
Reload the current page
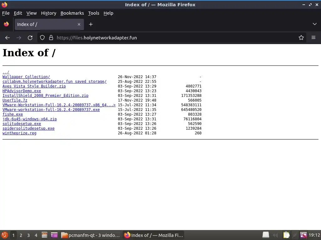coord(30,38)
